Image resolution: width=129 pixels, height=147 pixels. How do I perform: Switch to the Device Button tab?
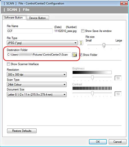point(38,18)
